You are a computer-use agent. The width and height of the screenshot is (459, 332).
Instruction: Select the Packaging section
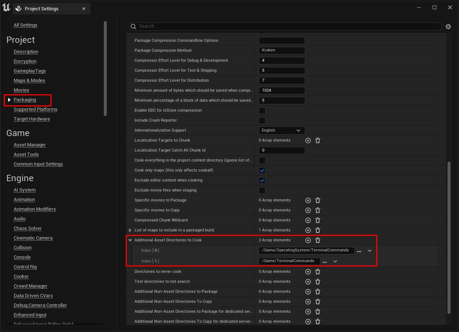pos(25,100)
